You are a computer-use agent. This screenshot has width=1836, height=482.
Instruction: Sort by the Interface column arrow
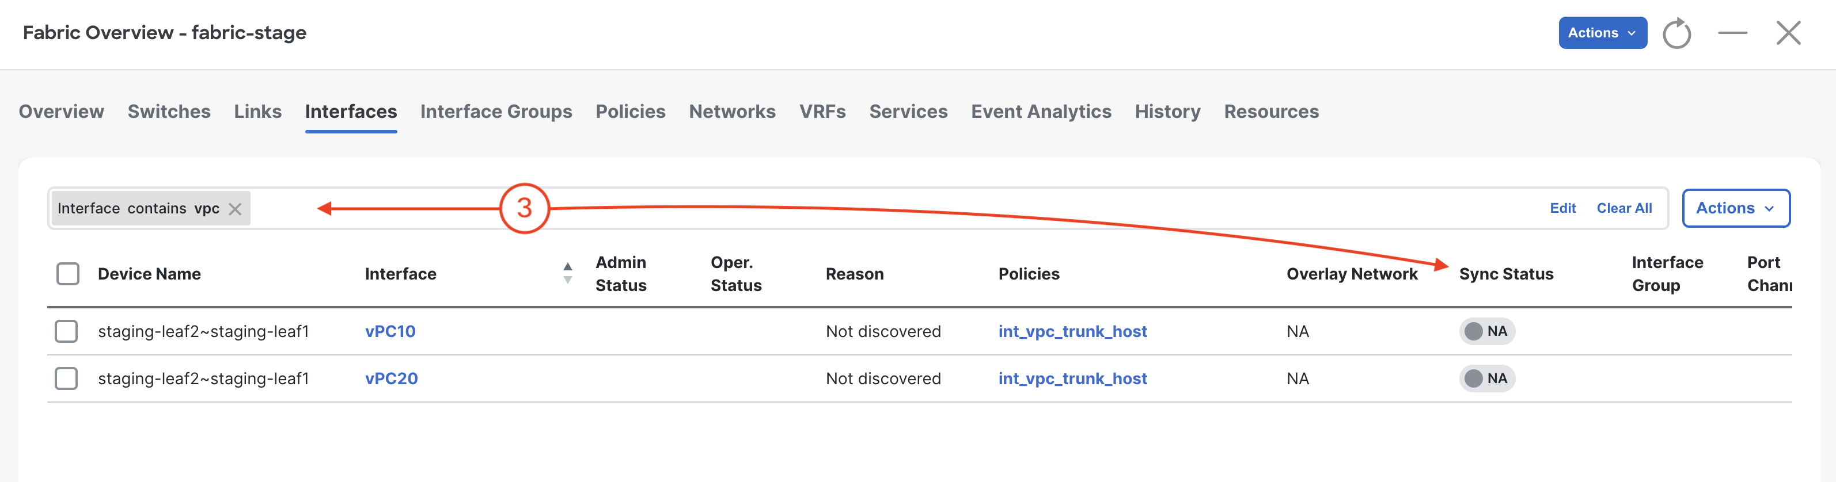(567, 273)
